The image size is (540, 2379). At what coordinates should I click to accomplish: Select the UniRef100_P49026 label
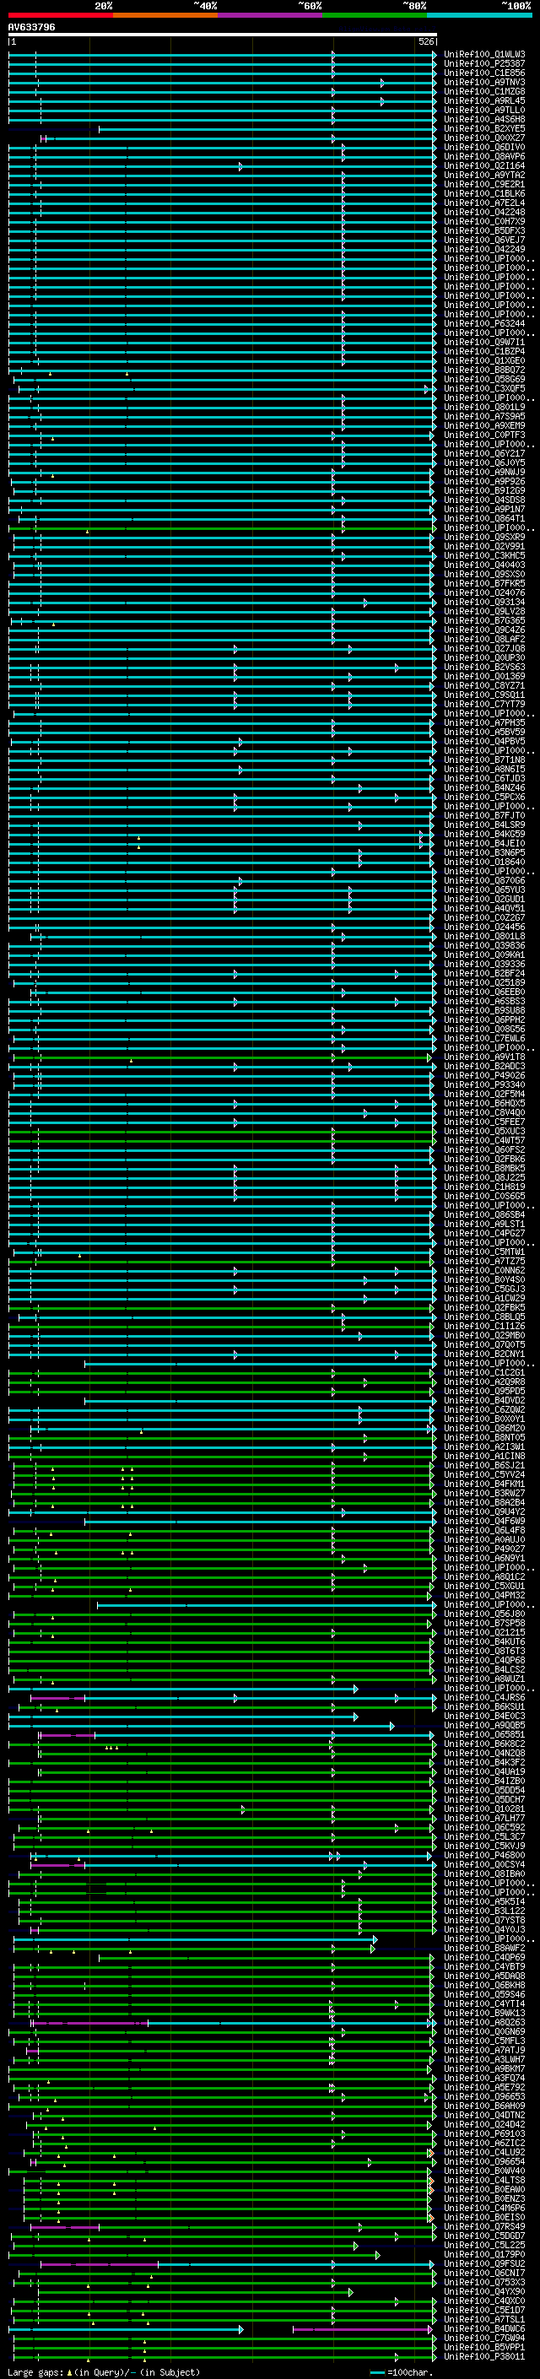[484, 1076]
